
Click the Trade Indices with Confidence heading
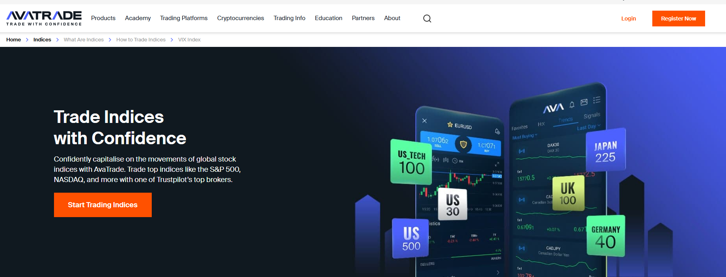(x=120, y=128)
